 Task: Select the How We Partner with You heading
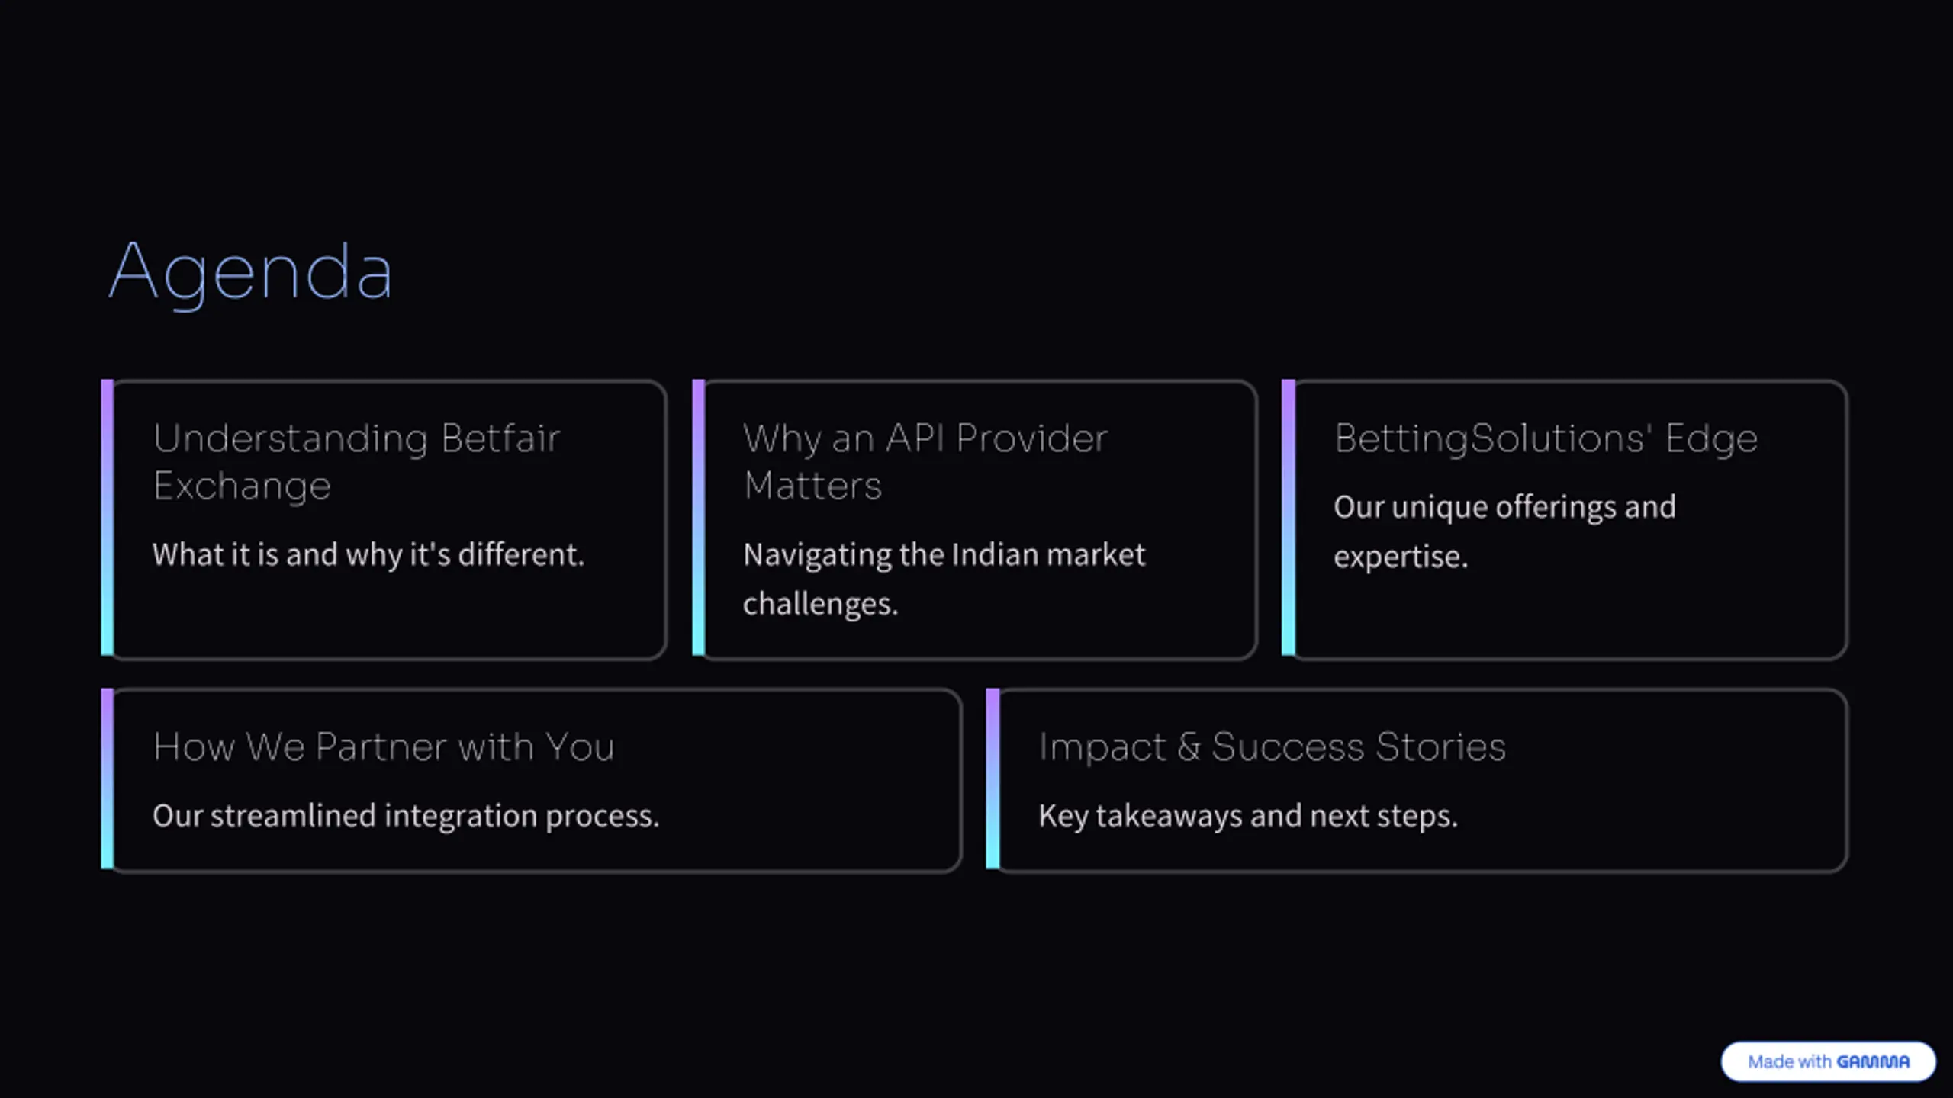[x=383, y=746]
